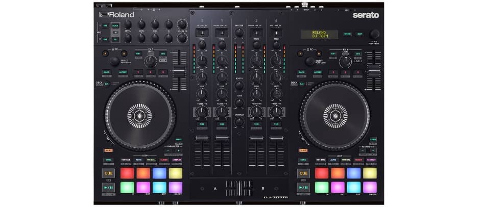Tap the SYNC button on the right deck
This screenshot has height=207, width=480.
point(303,160)
